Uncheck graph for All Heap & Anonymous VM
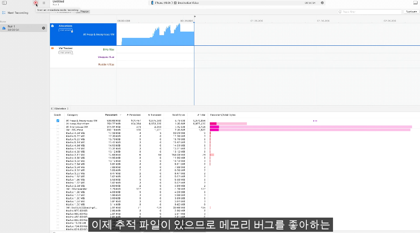The image size is (420, 233). [58, 121]
